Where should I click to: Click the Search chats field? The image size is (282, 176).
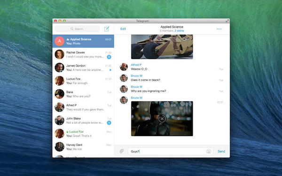click(x=77, y=29)
